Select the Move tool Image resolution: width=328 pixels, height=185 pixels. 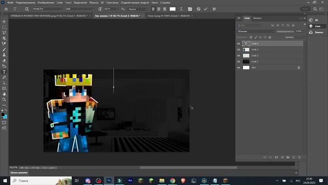[x=4, y=22]
